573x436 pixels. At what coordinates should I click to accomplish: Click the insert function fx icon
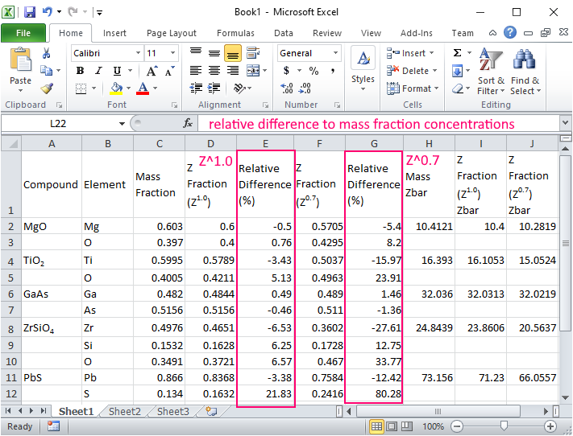(x=188, y=124)
